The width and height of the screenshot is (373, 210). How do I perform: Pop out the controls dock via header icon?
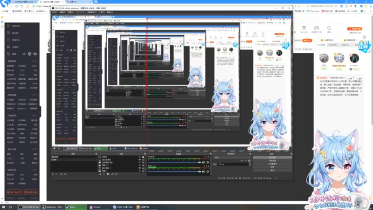click(291, 154)
